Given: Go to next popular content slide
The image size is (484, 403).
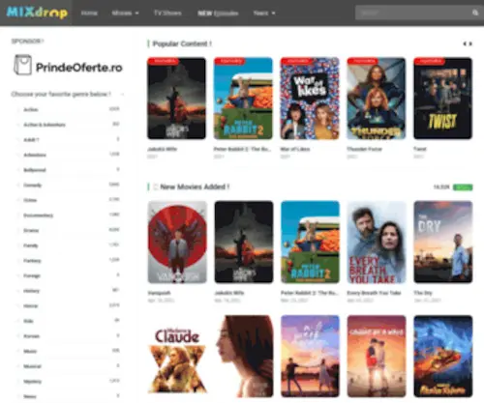Looking at the screenshot, I should [x=470, y=43].
